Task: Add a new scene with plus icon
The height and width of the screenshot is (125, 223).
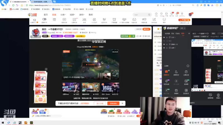Action: tap(189, 34)
